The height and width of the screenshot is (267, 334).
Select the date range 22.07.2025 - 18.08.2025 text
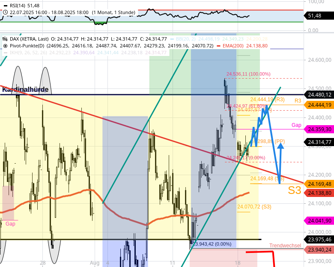(x=49, y=12)
